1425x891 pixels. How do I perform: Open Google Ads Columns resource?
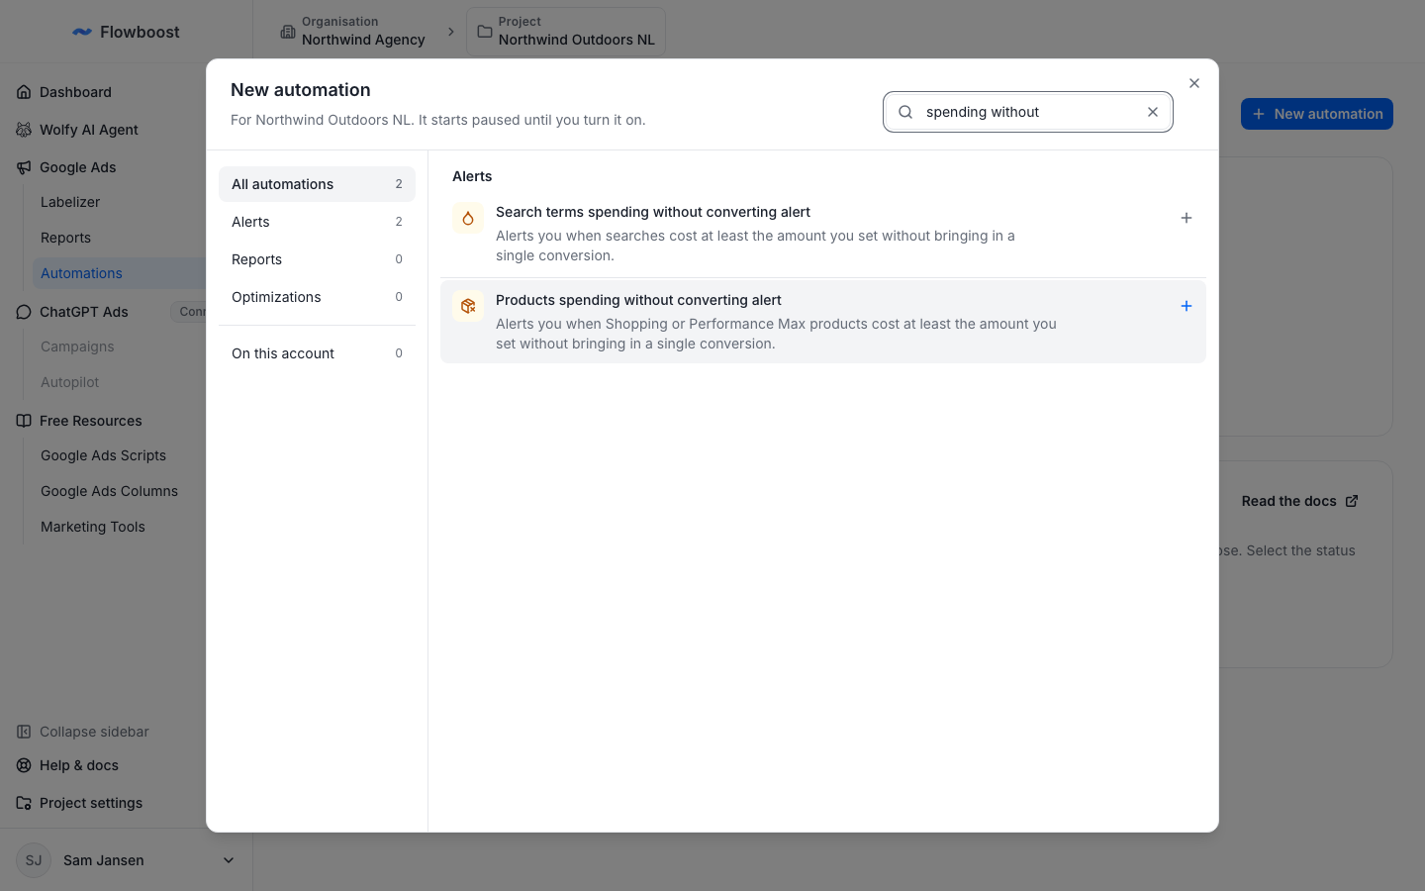[109, 491]
